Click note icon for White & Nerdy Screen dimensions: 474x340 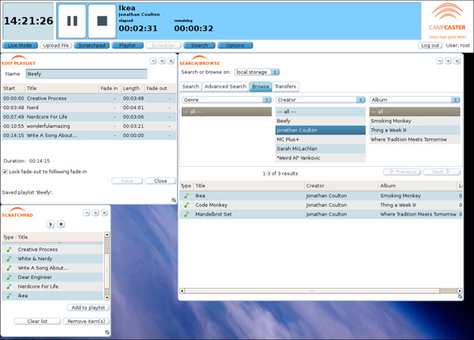pyautogui.click(x=9, y=259)
